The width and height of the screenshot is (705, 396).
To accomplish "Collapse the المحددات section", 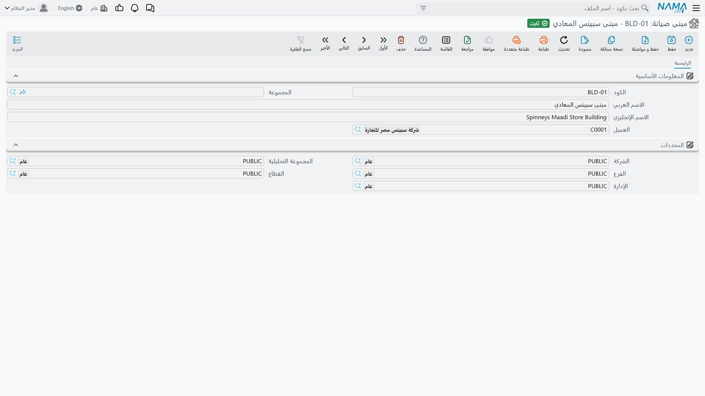I will click(16, 145).
